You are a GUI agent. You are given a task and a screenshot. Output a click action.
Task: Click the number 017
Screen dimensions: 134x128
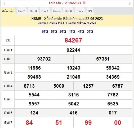pos(113,113)
